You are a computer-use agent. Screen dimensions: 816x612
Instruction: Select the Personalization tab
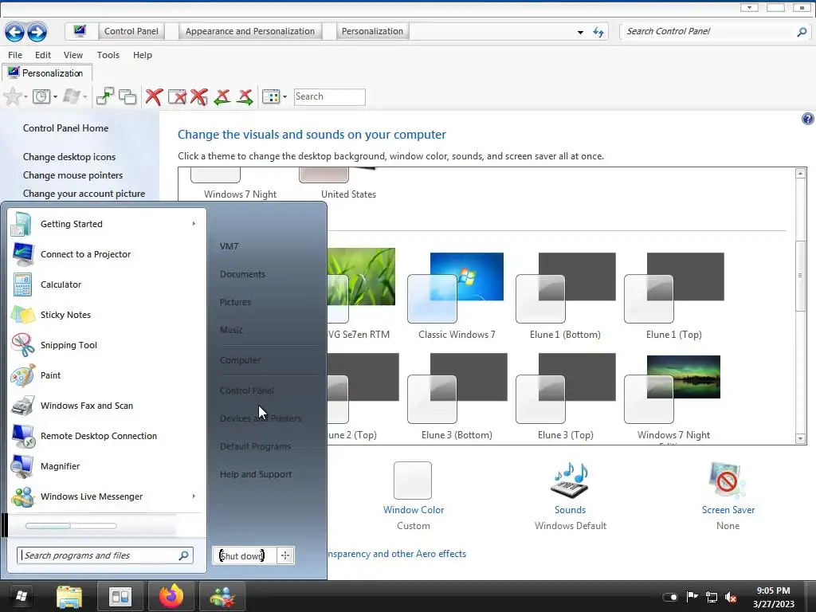(x=46, y=73)
